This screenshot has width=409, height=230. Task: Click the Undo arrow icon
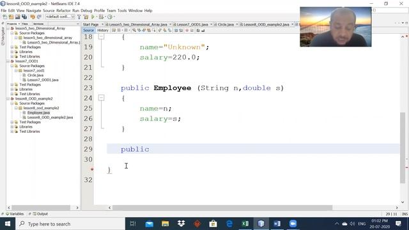(33, 17)
